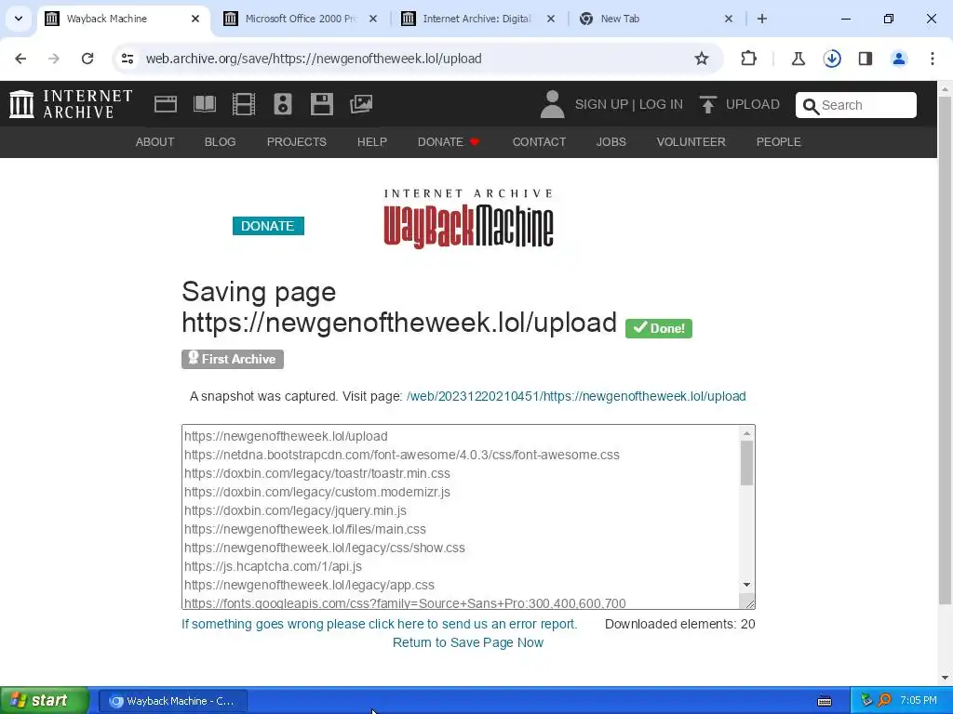Open the Windows start button
The image size is (953, 714).
(x=44, y=701)
